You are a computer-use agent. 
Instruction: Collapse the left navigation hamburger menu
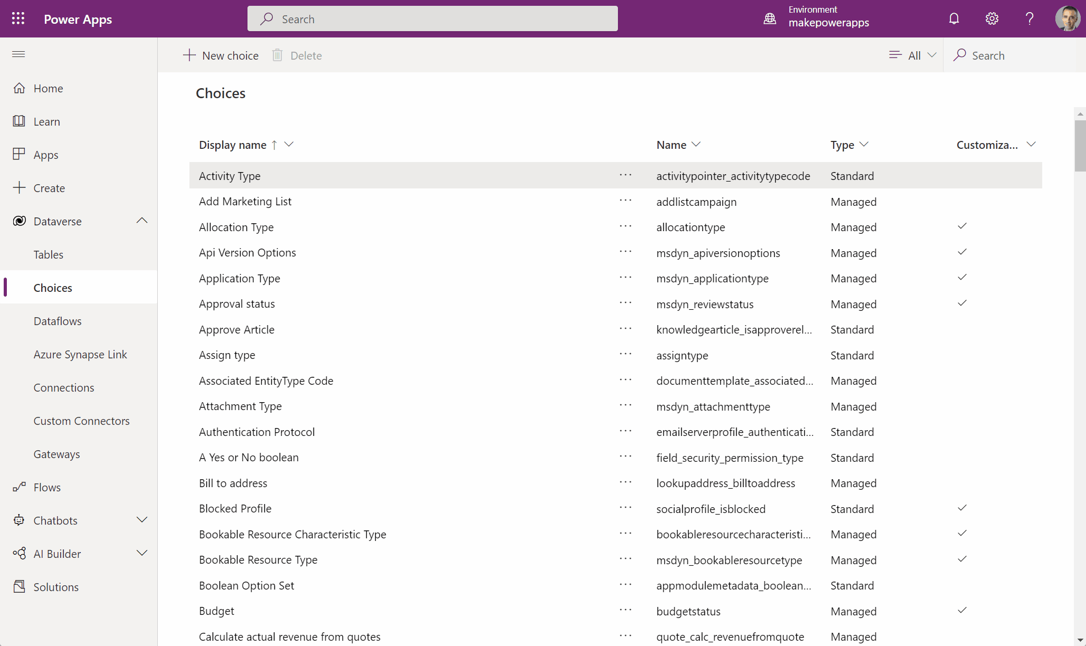(x=18, y=54)
